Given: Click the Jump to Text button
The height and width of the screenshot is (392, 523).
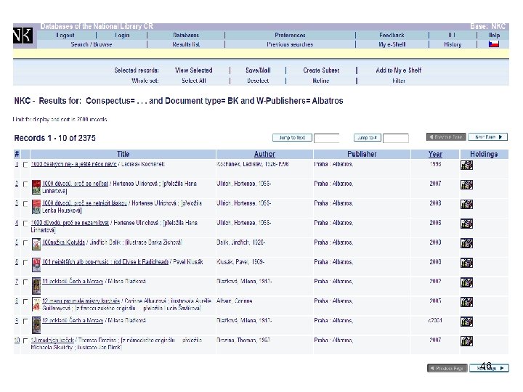Looking at the screenshot, I should pos(292,137).
